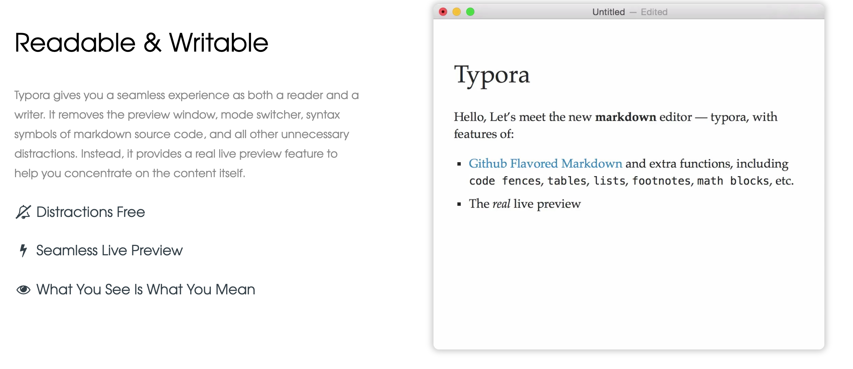853x369 pixels.
Task: Minimize the window using the yellow button
Action: 457,12
